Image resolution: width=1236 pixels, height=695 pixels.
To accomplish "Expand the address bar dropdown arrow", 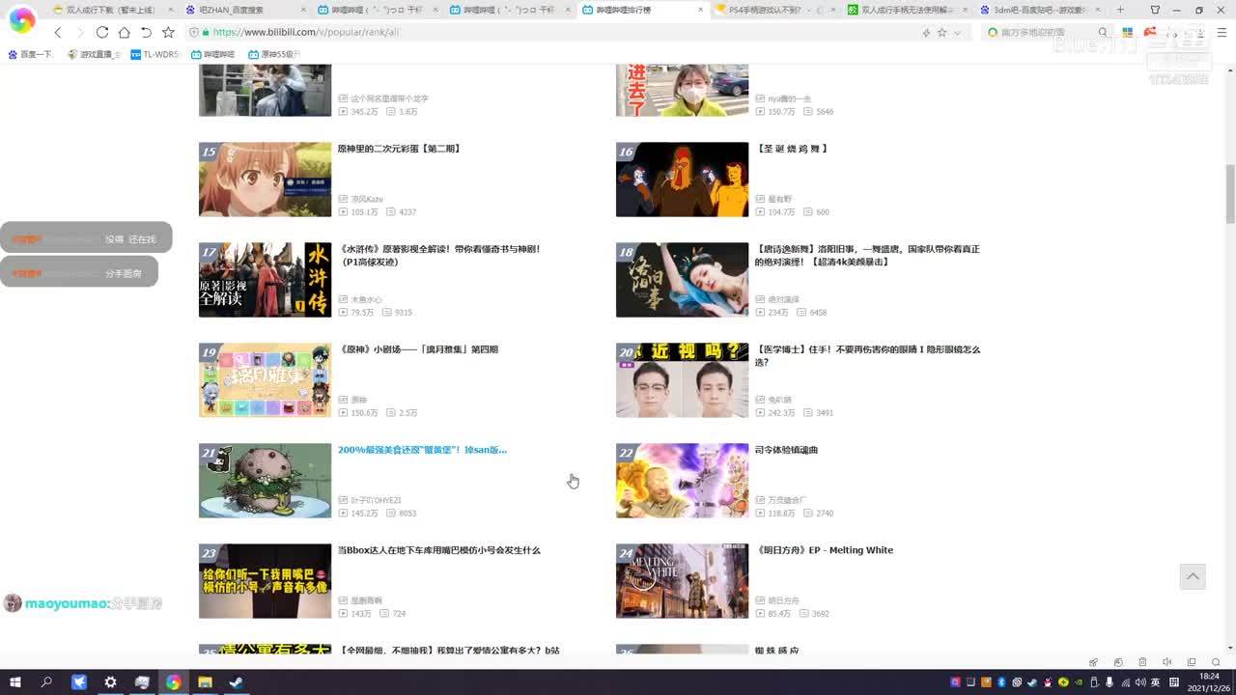I will (957, 32).
